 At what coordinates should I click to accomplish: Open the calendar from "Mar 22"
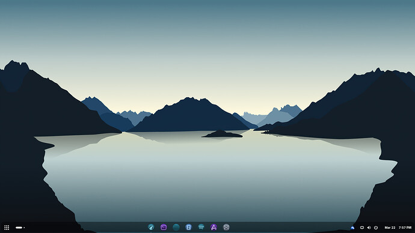coord(390,228)
